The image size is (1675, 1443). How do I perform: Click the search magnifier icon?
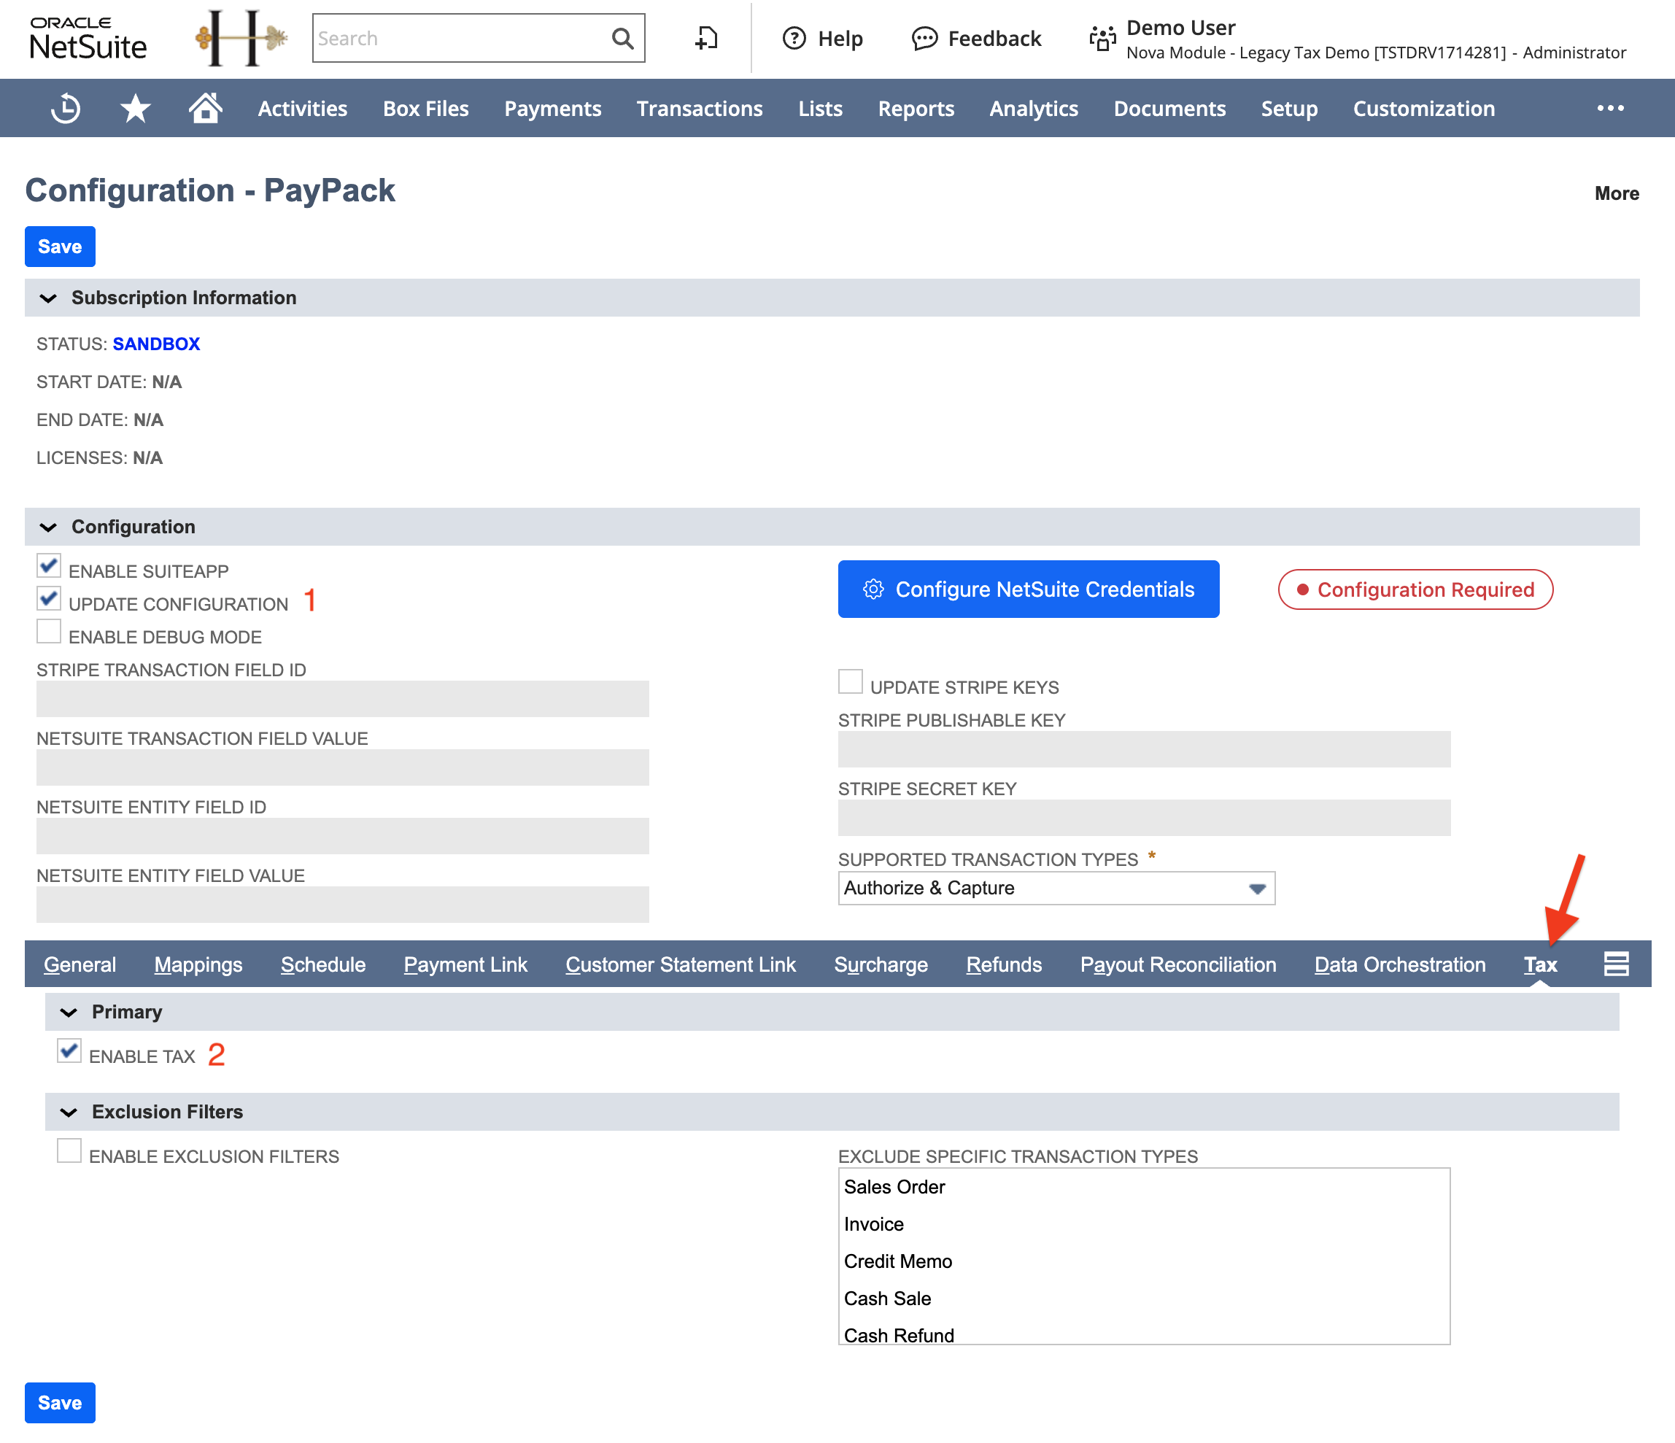click(x=622, y=38)
